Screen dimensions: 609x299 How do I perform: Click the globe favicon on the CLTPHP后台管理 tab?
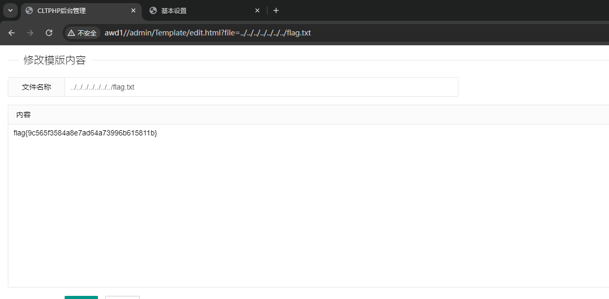(x=29, y=10)
